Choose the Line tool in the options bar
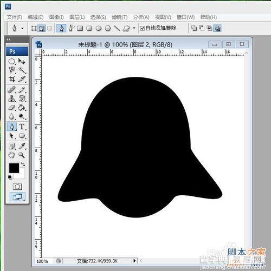271x271 pixels. tap(117, 28)
